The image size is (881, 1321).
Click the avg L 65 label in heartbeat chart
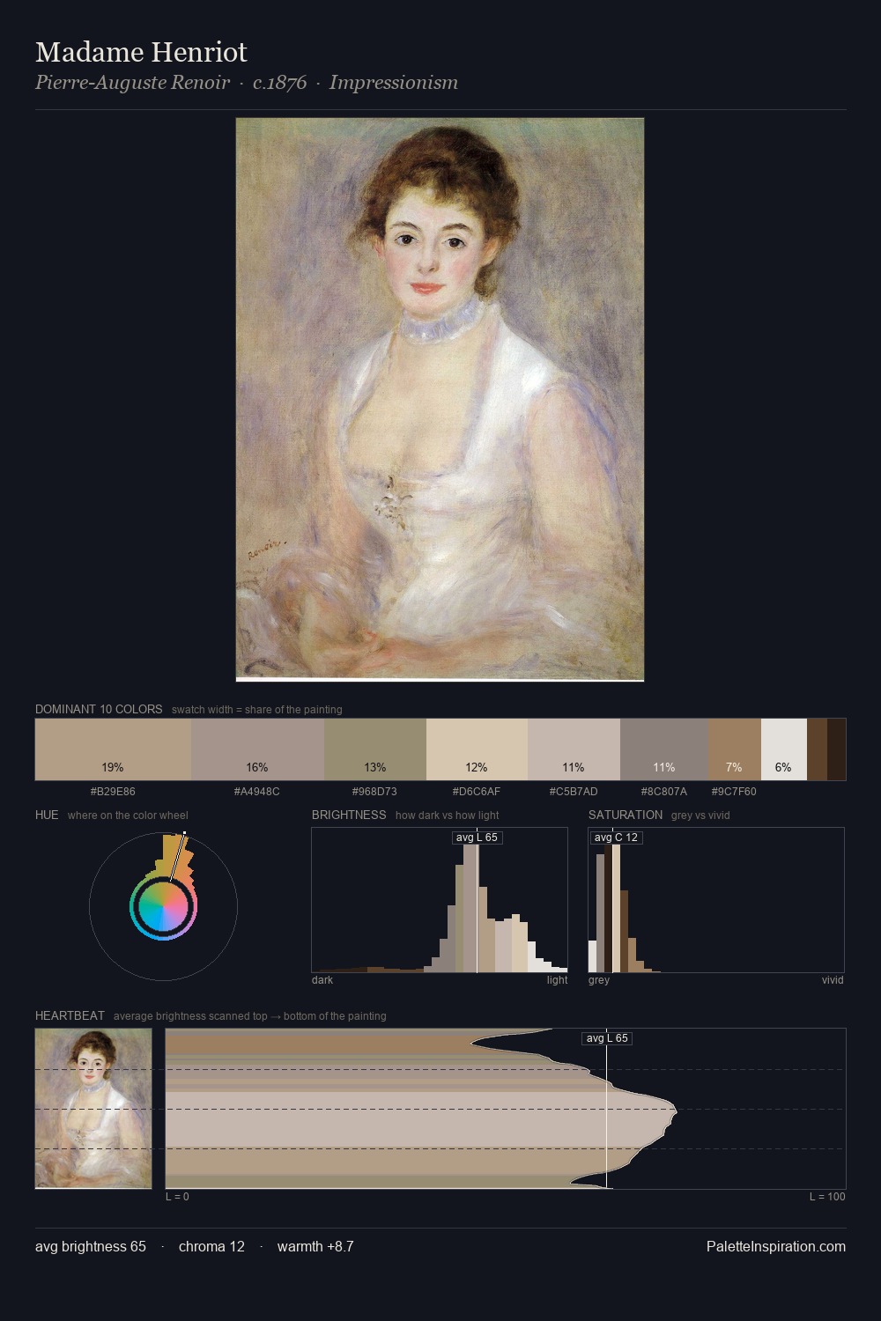tap(607, 1038)
